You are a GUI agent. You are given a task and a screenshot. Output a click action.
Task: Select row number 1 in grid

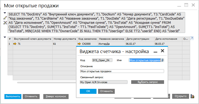[x=10, y=44]
